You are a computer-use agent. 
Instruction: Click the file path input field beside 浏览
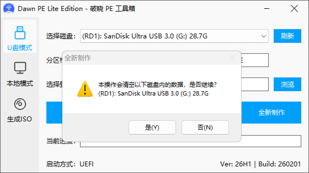tap(255, 84)
